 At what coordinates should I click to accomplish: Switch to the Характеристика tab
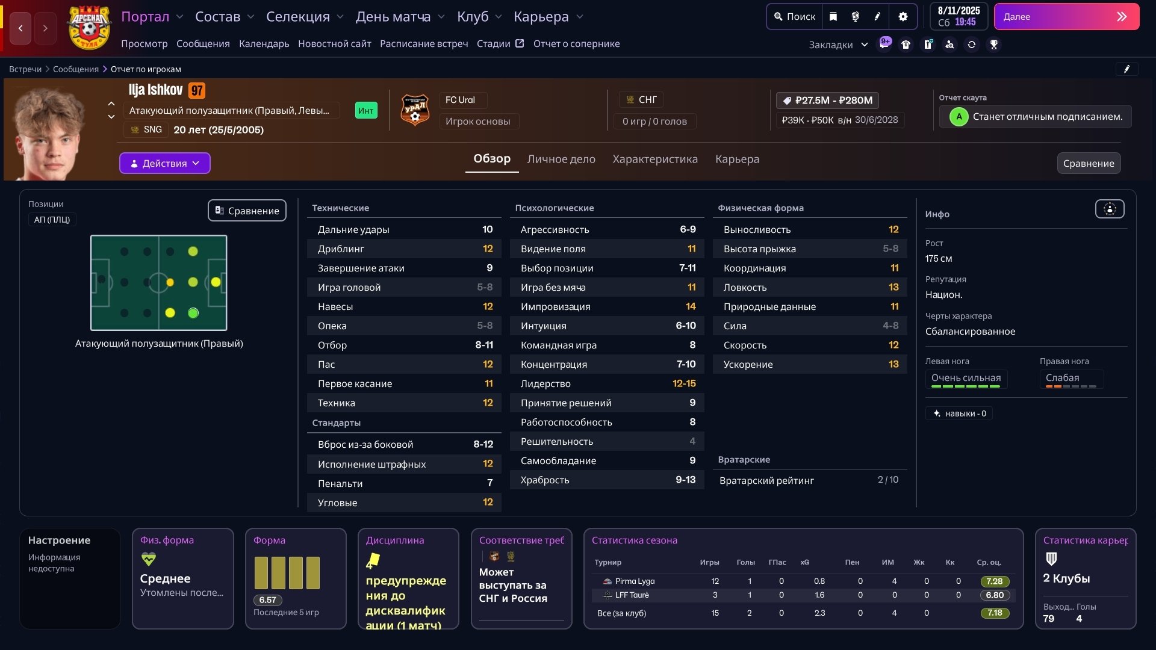click(655, 159)
